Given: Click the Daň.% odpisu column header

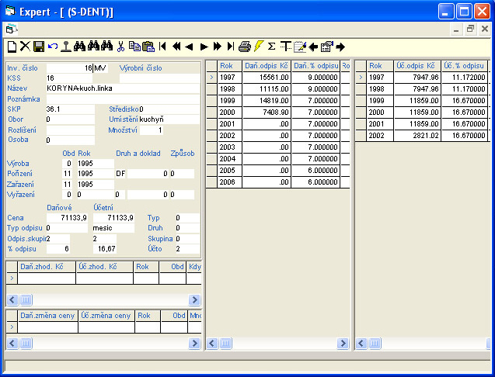Looking at the screenshot, I should [x=315, y=66].
